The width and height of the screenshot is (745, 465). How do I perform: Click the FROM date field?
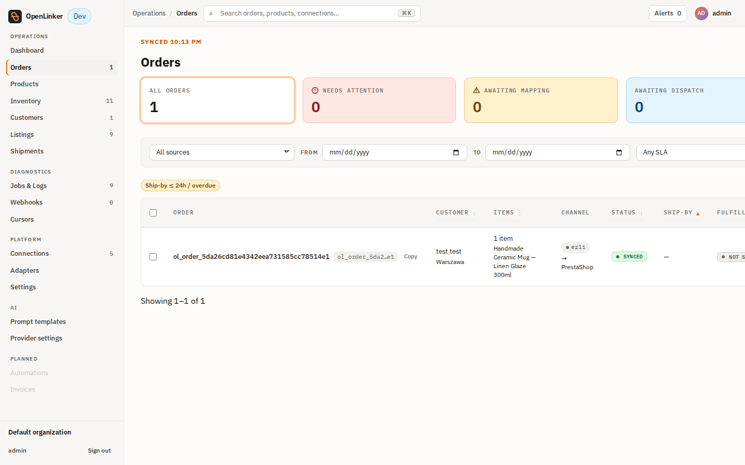(395, 152)
